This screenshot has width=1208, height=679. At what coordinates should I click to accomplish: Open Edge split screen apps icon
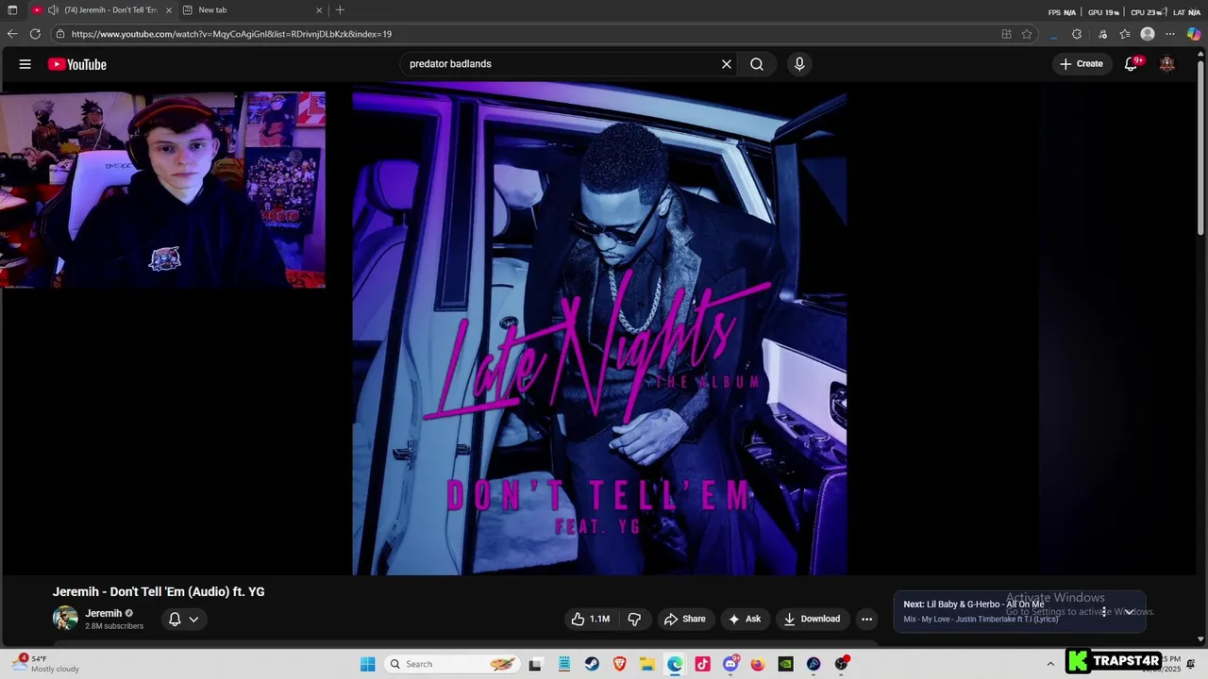click(x=1006, y=34)
